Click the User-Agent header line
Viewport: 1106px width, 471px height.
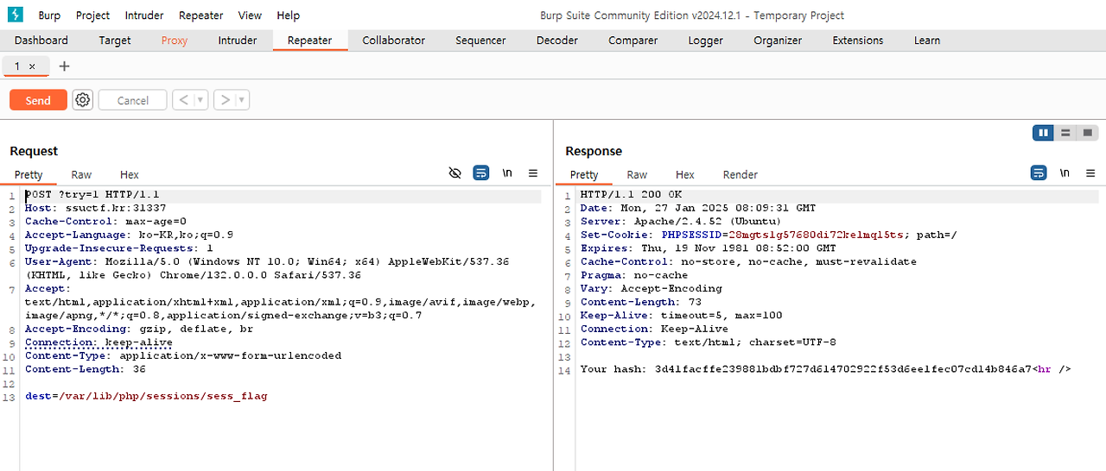coord(267,268)
